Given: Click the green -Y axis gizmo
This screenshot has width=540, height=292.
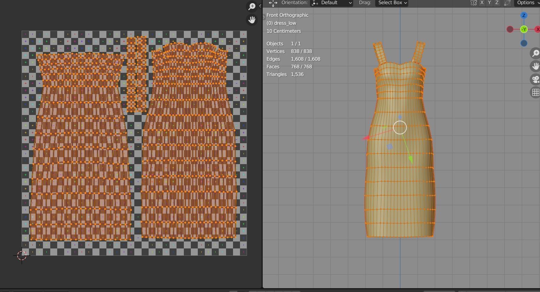Looking at the screenshot, I should pyautogui.click(x=524, y=29).
